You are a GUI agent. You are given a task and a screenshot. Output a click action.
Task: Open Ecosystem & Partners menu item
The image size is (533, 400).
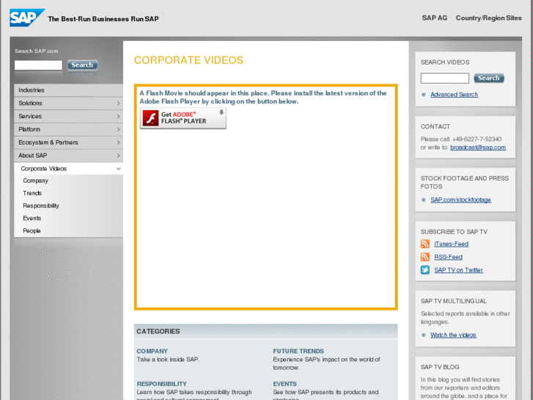(68, 142)
